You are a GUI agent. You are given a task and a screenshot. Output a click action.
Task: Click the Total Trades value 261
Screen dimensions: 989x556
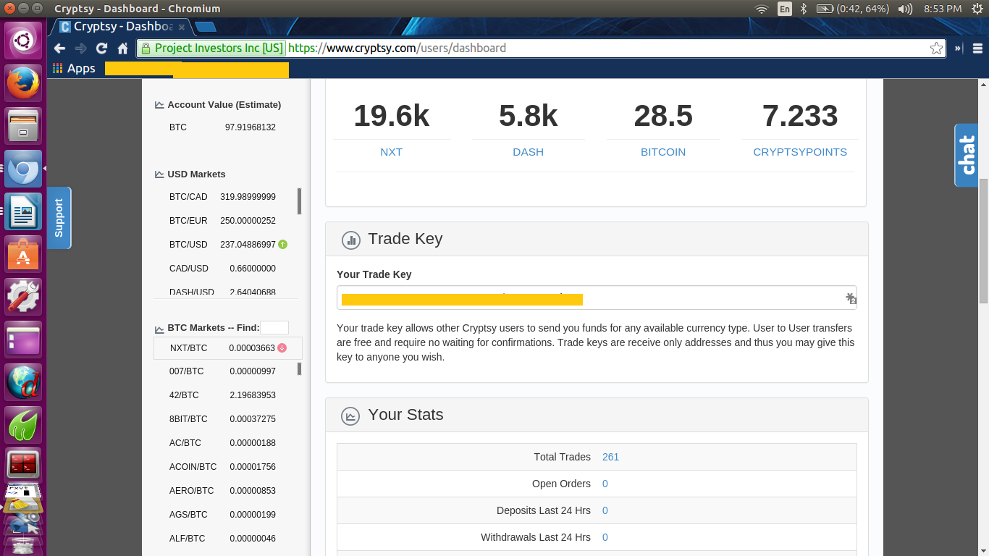[610, 457]
